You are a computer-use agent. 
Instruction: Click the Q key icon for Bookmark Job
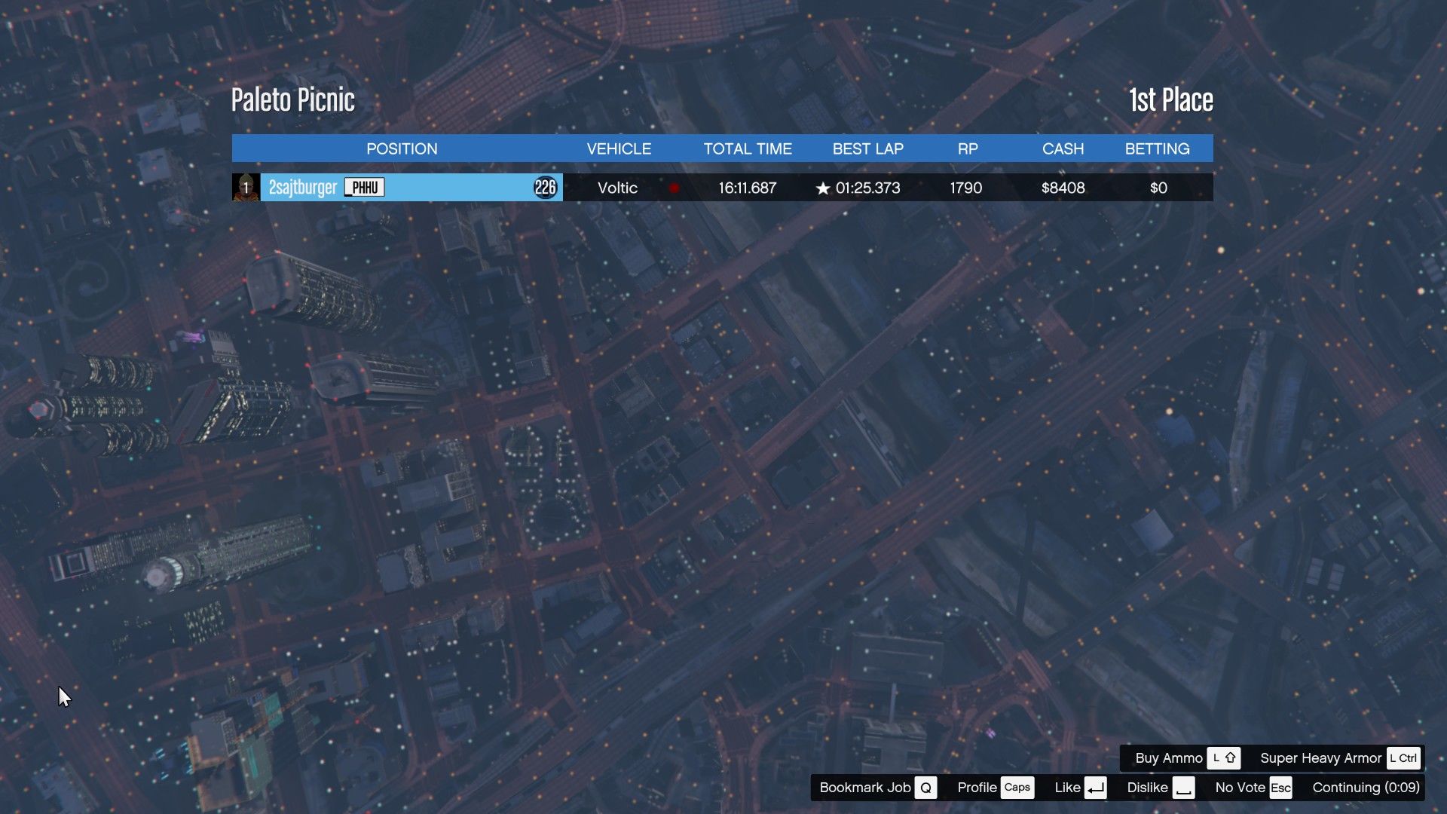925,788
